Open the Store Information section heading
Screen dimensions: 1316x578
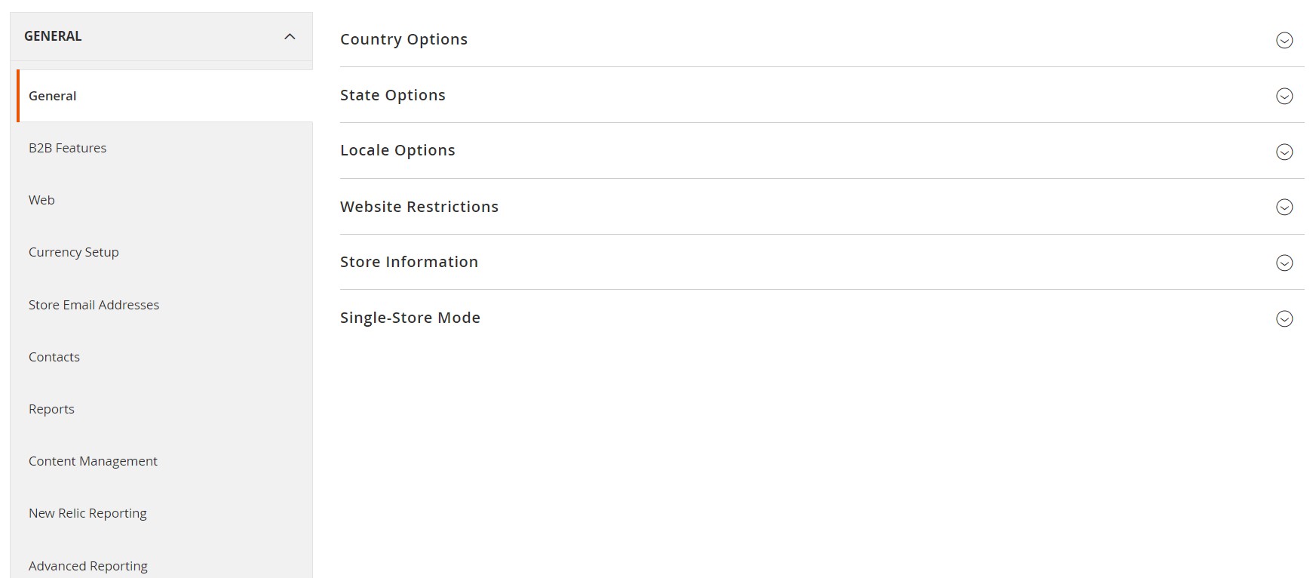(x=409, y=262)
